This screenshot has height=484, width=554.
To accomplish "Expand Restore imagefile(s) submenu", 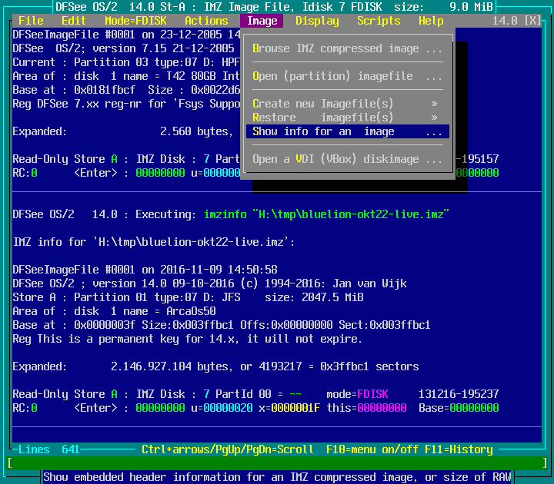I will pyautogui.click(x=347, y=118).
